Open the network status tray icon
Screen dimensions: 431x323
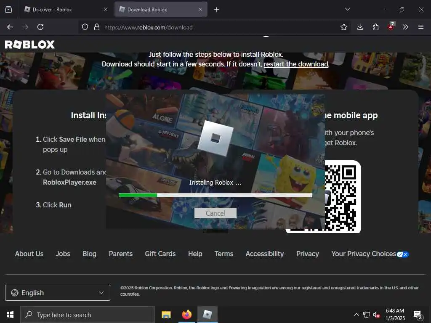pos(367,315)
